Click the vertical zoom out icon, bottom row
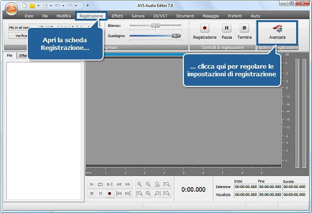The image size is (312, 213). (167, 193)
